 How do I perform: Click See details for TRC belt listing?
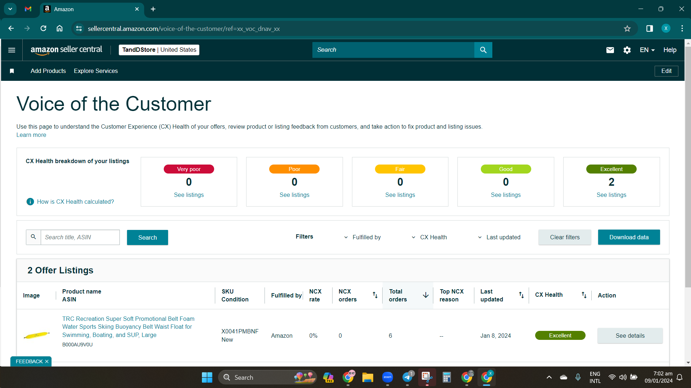(630, 336)
